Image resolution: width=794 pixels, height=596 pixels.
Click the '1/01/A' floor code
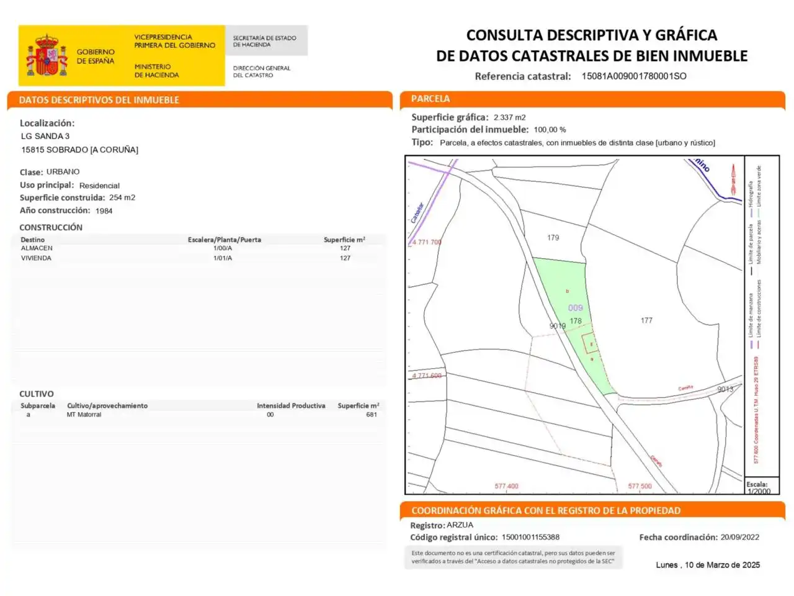223,258
